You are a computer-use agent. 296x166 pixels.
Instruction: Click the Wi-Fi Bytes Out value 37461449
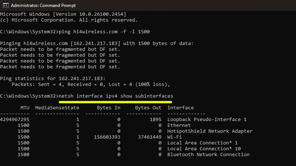pos(150,137)
